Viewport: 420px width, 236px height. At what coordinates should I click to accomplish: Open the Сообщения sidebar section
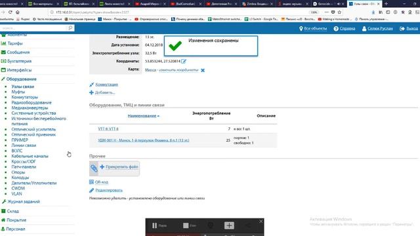pyautogui.click(x=18, y=52)
